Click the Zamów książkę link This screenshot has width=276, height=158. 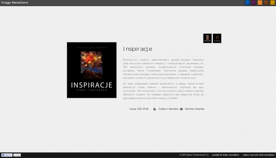click(195, 109)
